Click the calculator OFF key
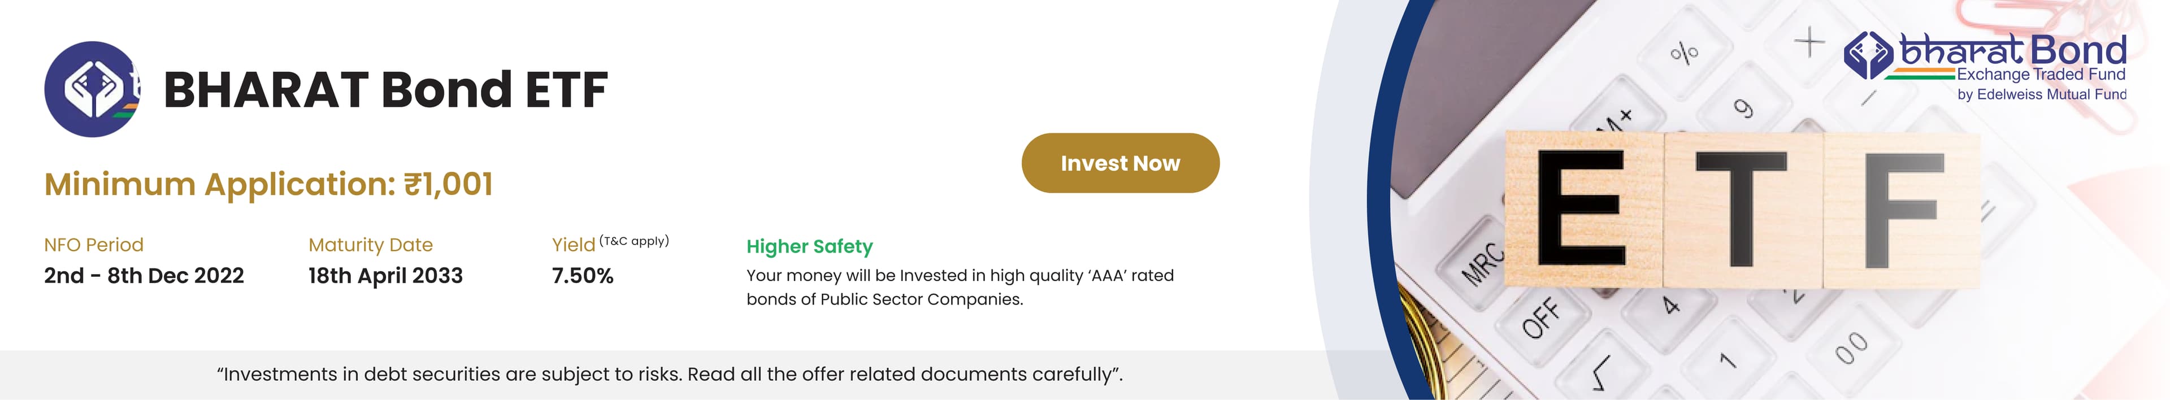 tap(1540, 318)
